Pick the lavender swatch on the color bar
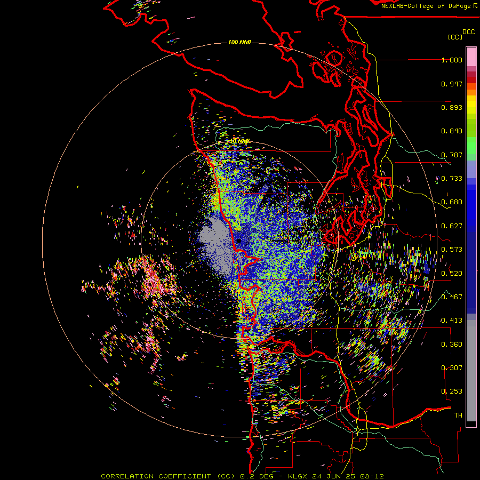This screenshot has height=480, width=480. click(471, 169)
